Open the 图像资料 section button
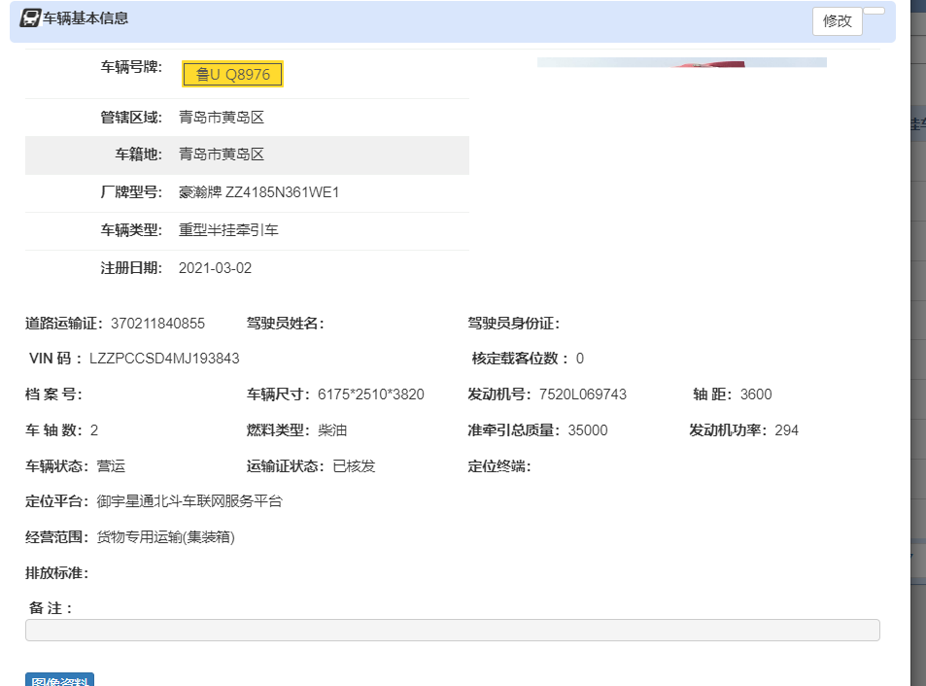Viewport: 926px width, 686px height. pyautogui.click(x=59, y=680)
